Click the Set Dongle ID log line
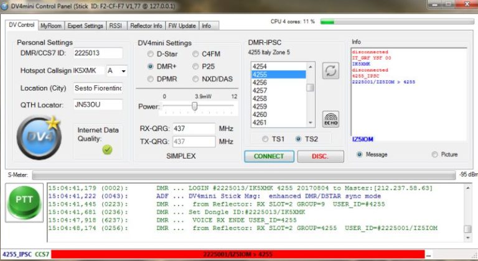The height and width of the screenshot is (261, 478). pyautogui.click(x=177, y=212)
